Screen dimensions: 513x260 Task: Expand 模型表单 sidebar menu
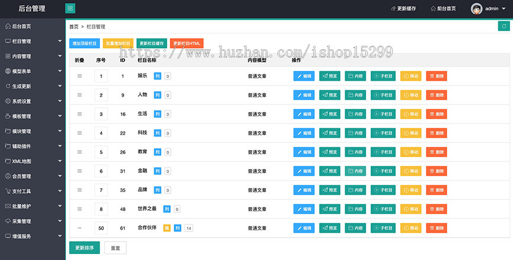point(33,71)
